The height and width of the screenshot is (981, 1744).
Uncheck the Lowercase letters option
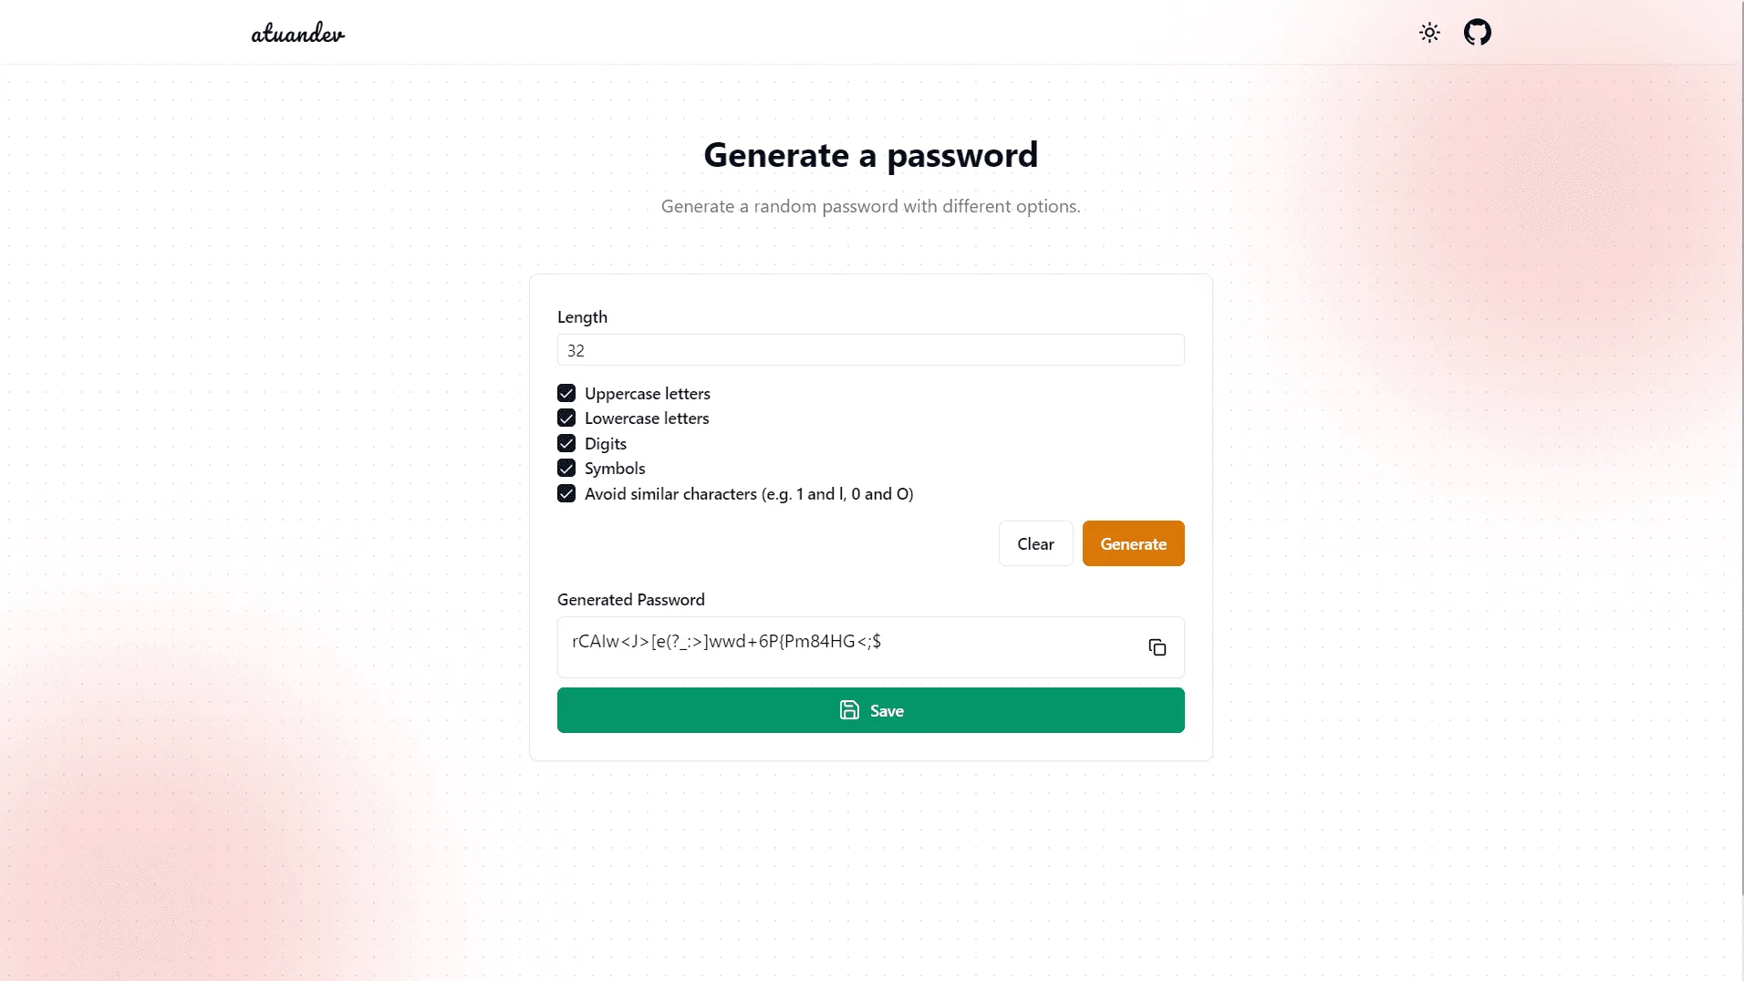[566, 418]
